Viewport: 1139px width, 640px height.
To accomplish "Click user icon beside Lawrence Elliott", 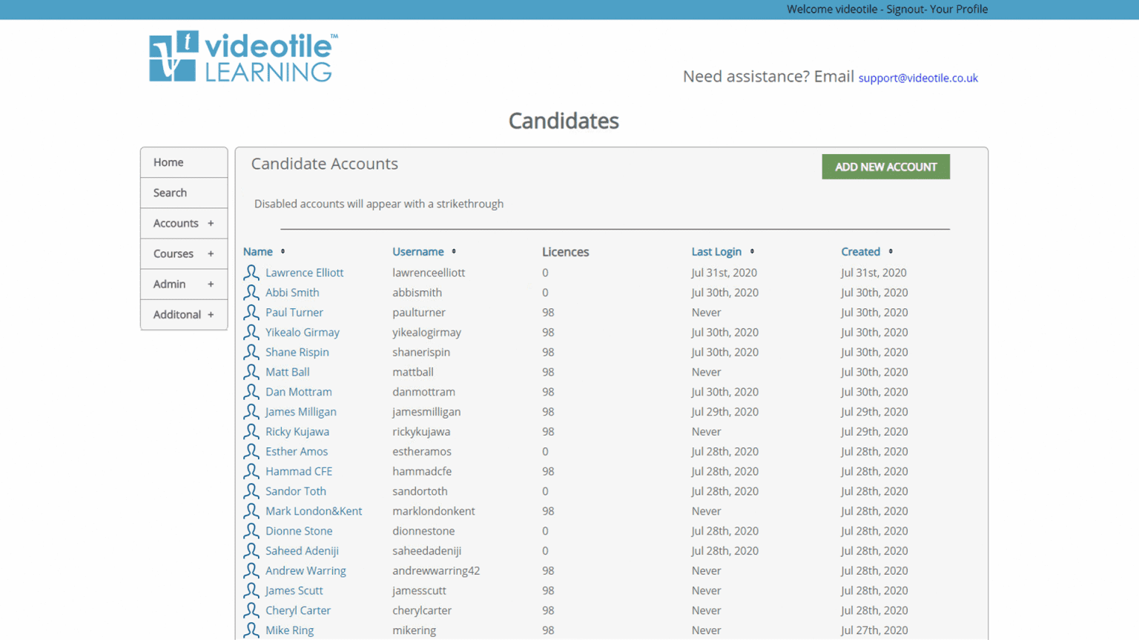I will click(251, 273).
